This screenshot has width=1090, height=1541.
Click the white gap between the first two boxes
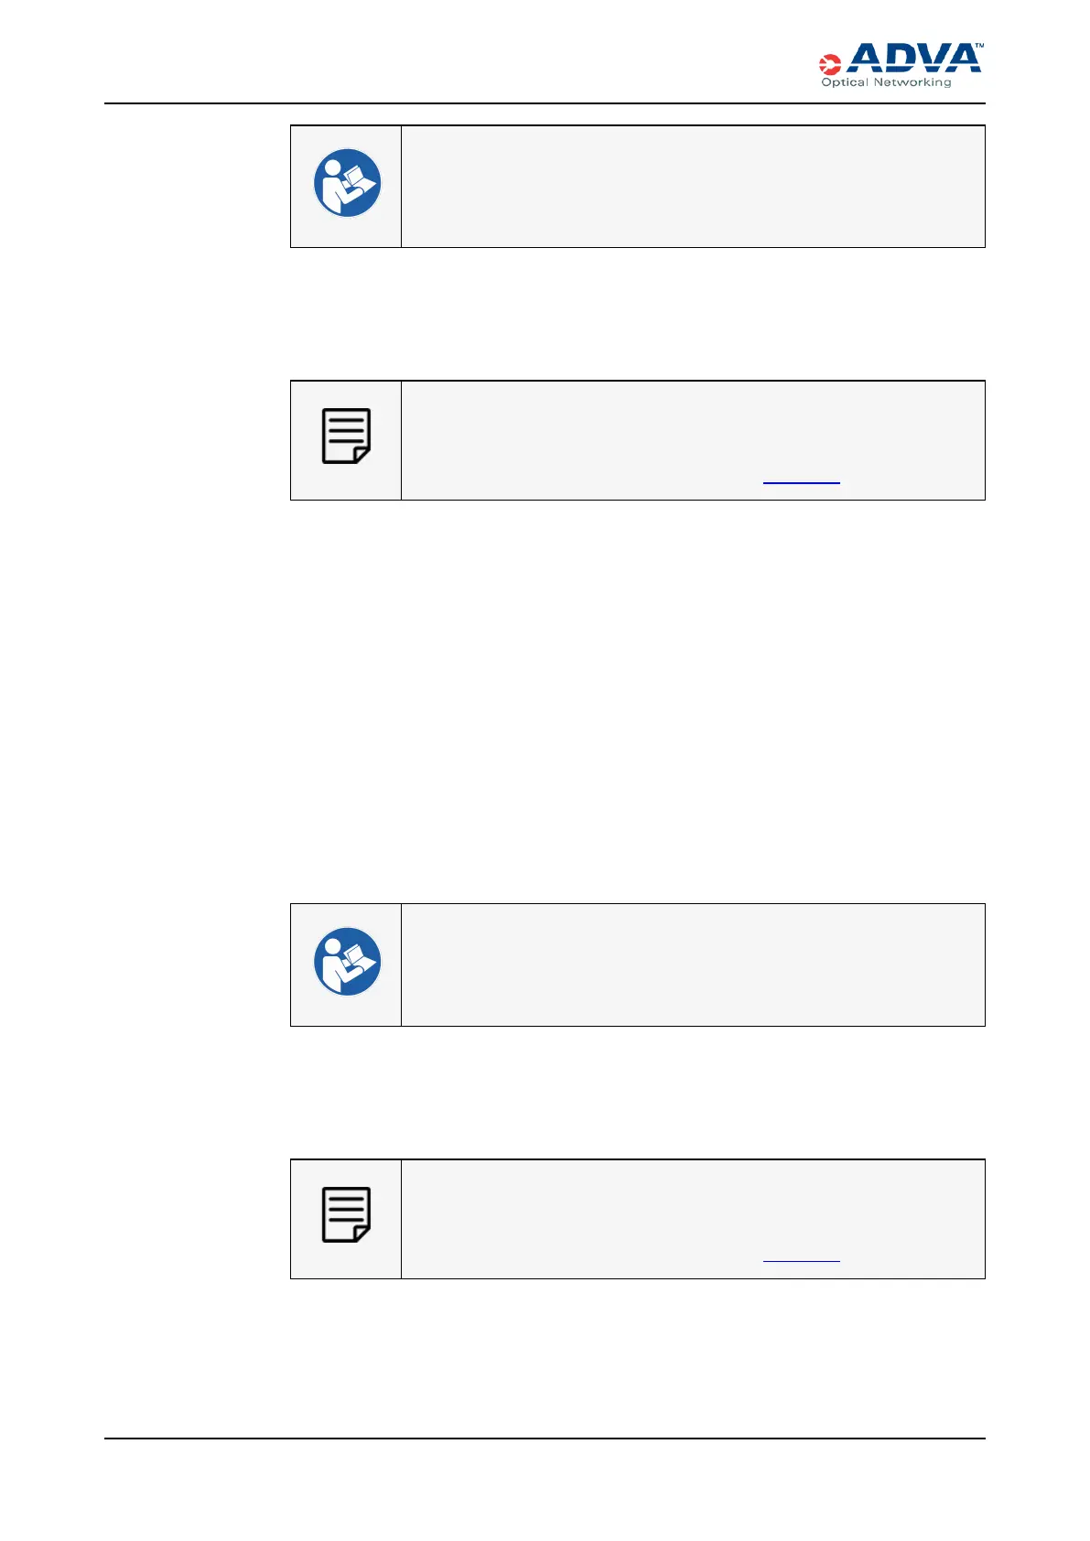(x=637, y=314)
